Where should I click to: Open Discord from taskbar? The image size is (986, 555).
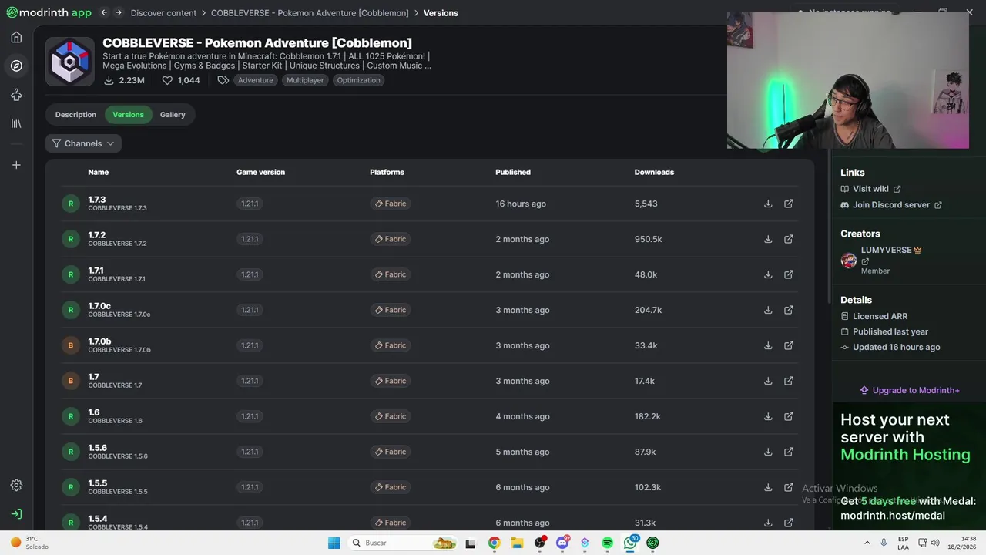click(x=562, y=543)
